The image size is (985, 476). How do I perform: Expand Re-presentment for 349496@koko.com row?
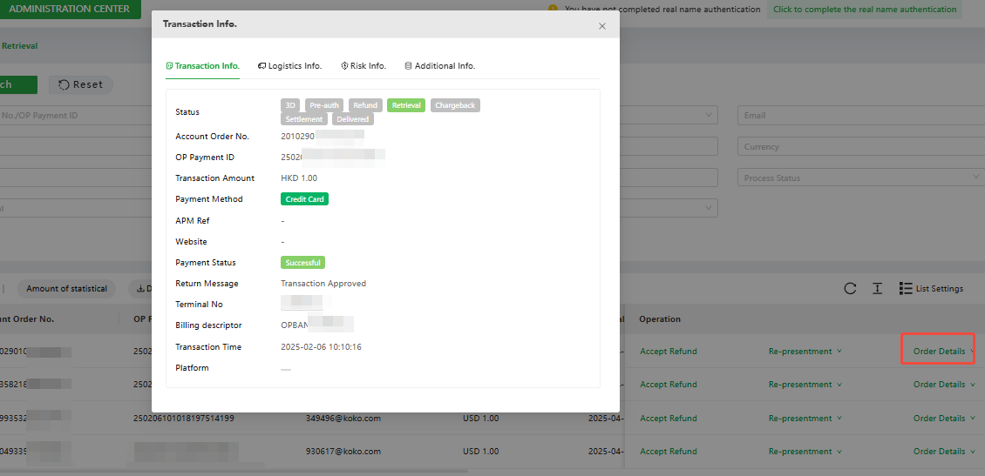click(x=805, y=419)
